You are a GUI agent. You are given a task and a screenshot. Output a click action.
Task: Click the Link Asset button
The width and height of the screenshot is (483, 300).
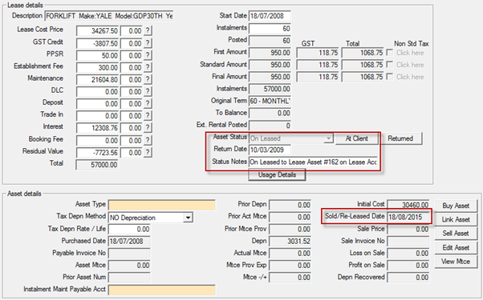456,219
